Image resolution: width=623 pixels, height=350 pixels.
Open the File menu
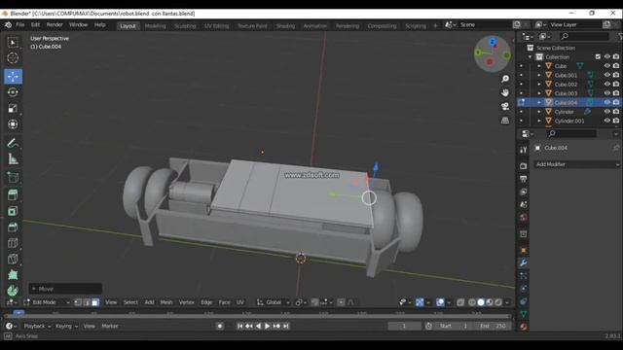19,24
